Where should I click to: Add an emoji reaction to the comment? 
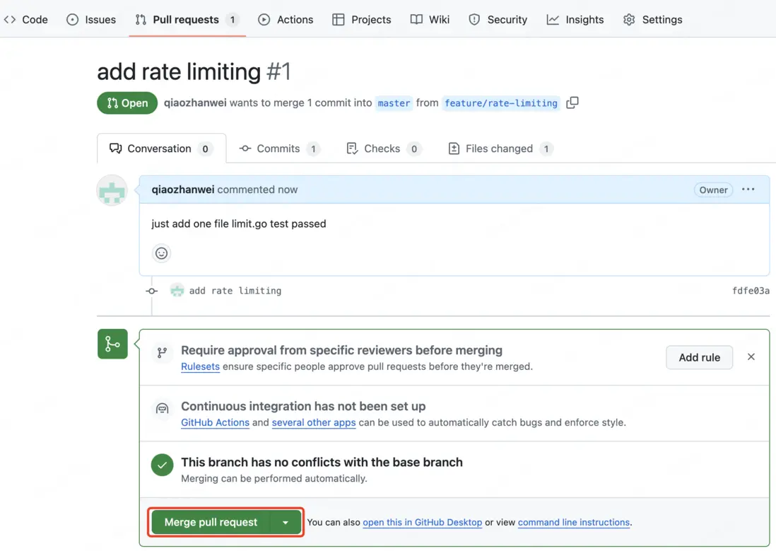point(162,253)
